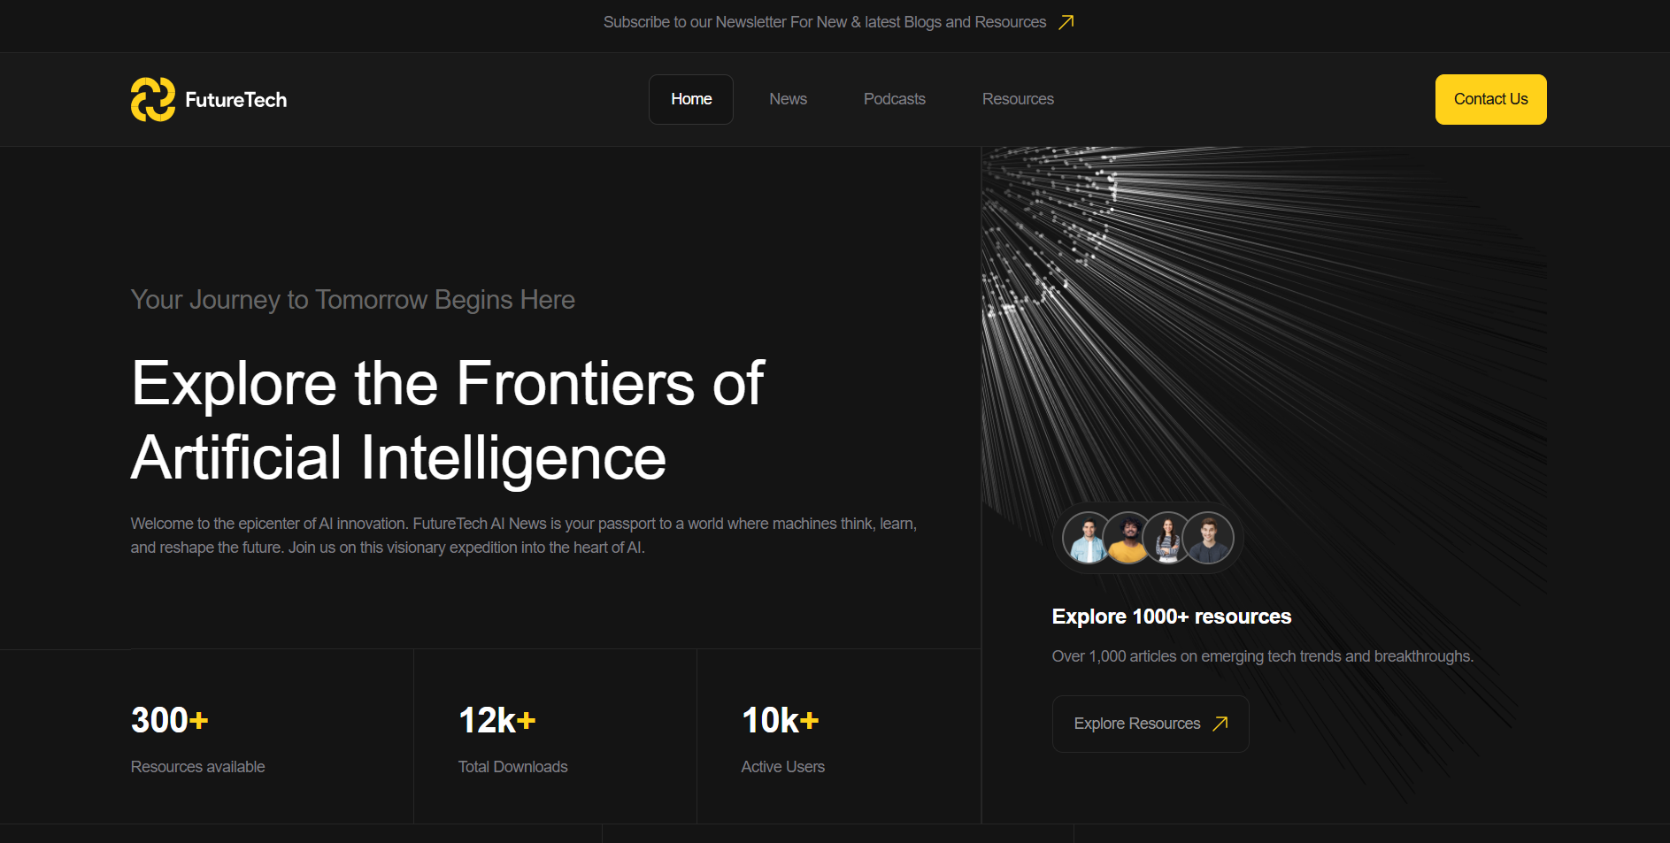Click the Resources available label
Image resolution: width=1670 pixels, height=843 pixels.
tap(198, 767)
